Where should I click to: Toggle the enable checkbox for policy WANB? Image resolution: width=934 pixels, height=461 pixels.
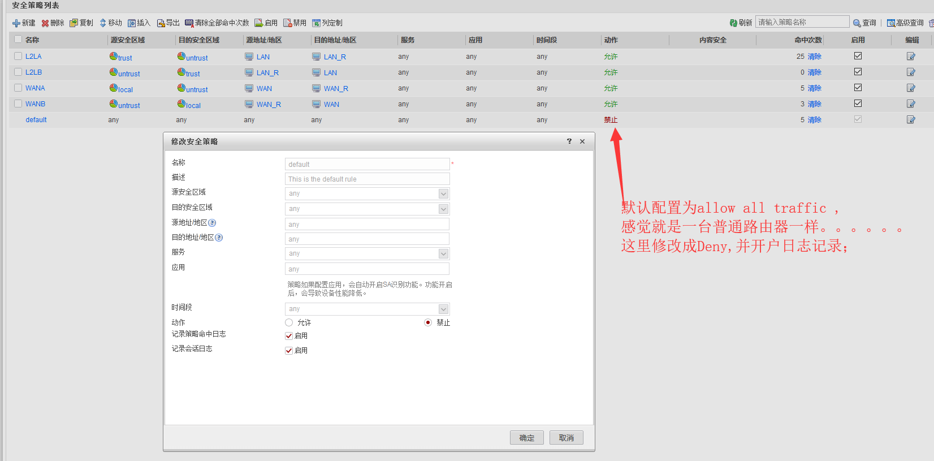coord(858,104)
